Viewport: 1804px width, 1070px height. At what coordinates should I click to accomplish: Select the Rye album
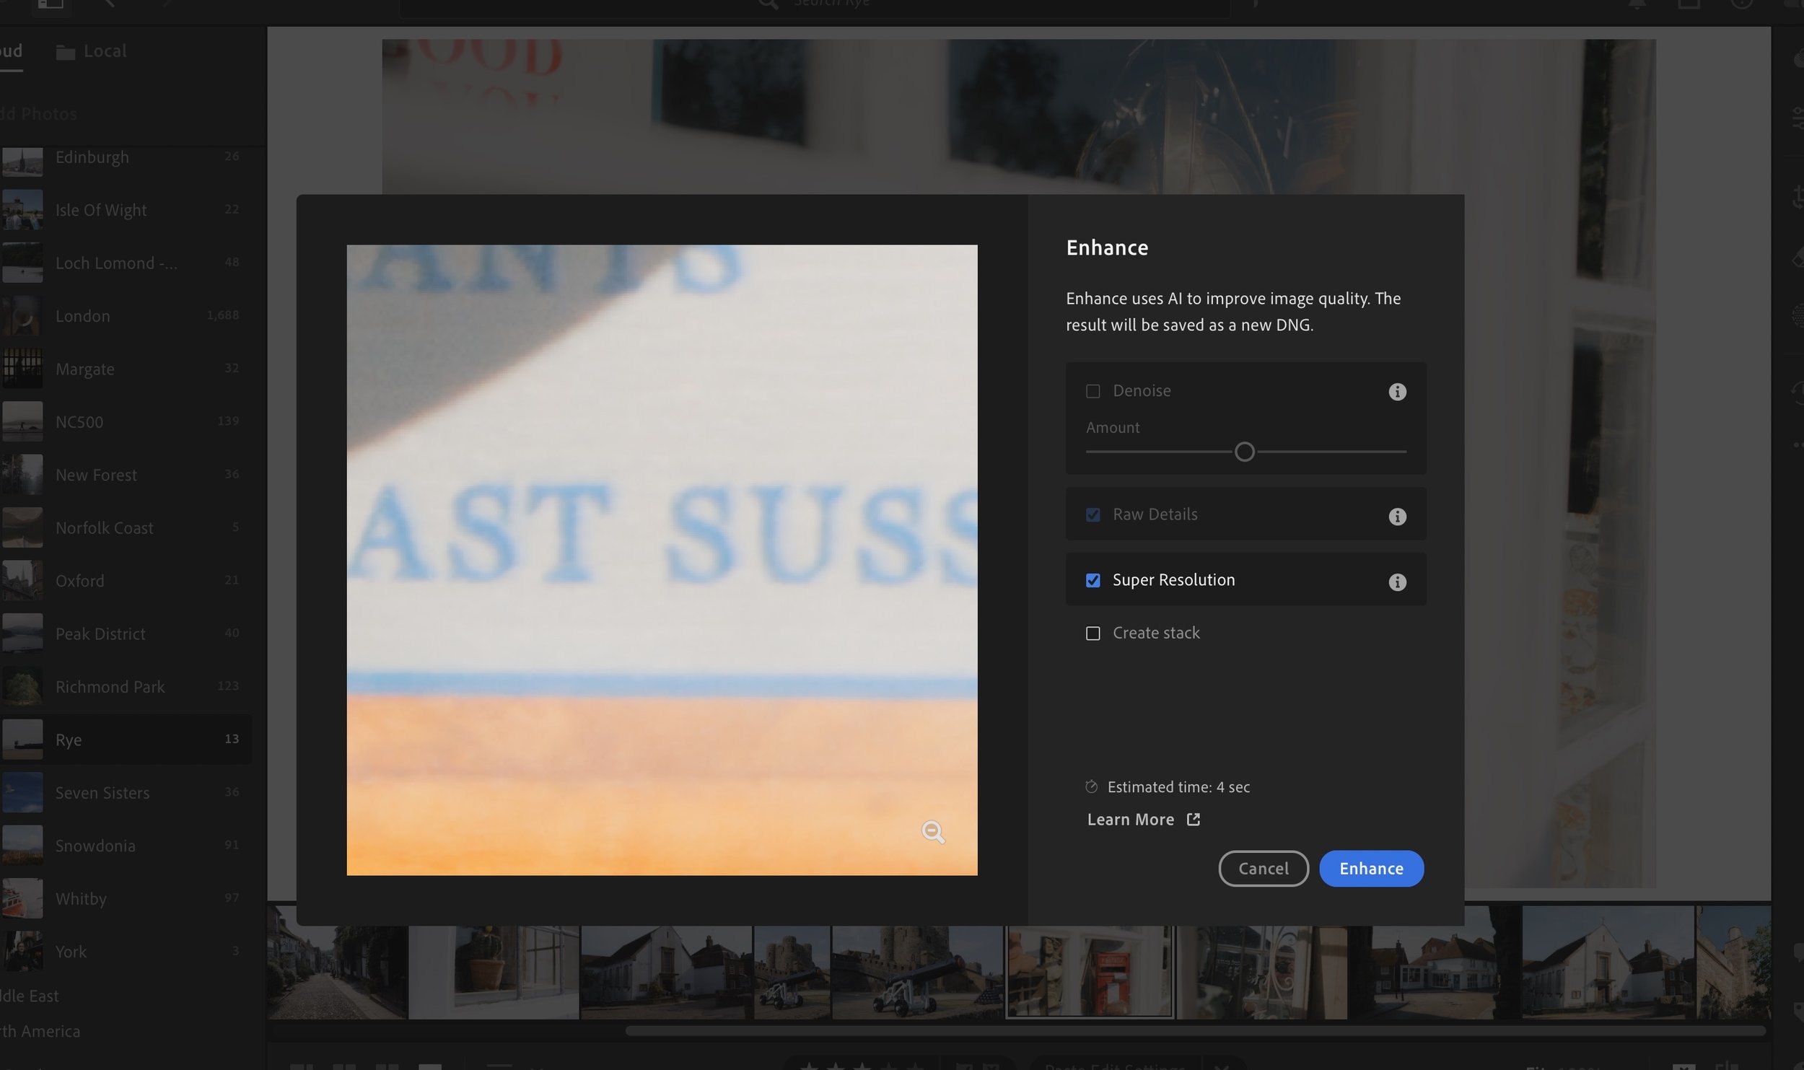click(126, 740)
